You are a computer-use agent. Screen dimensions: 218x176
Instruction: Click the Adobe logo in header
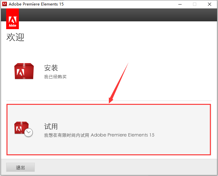[x=13, y=19]
